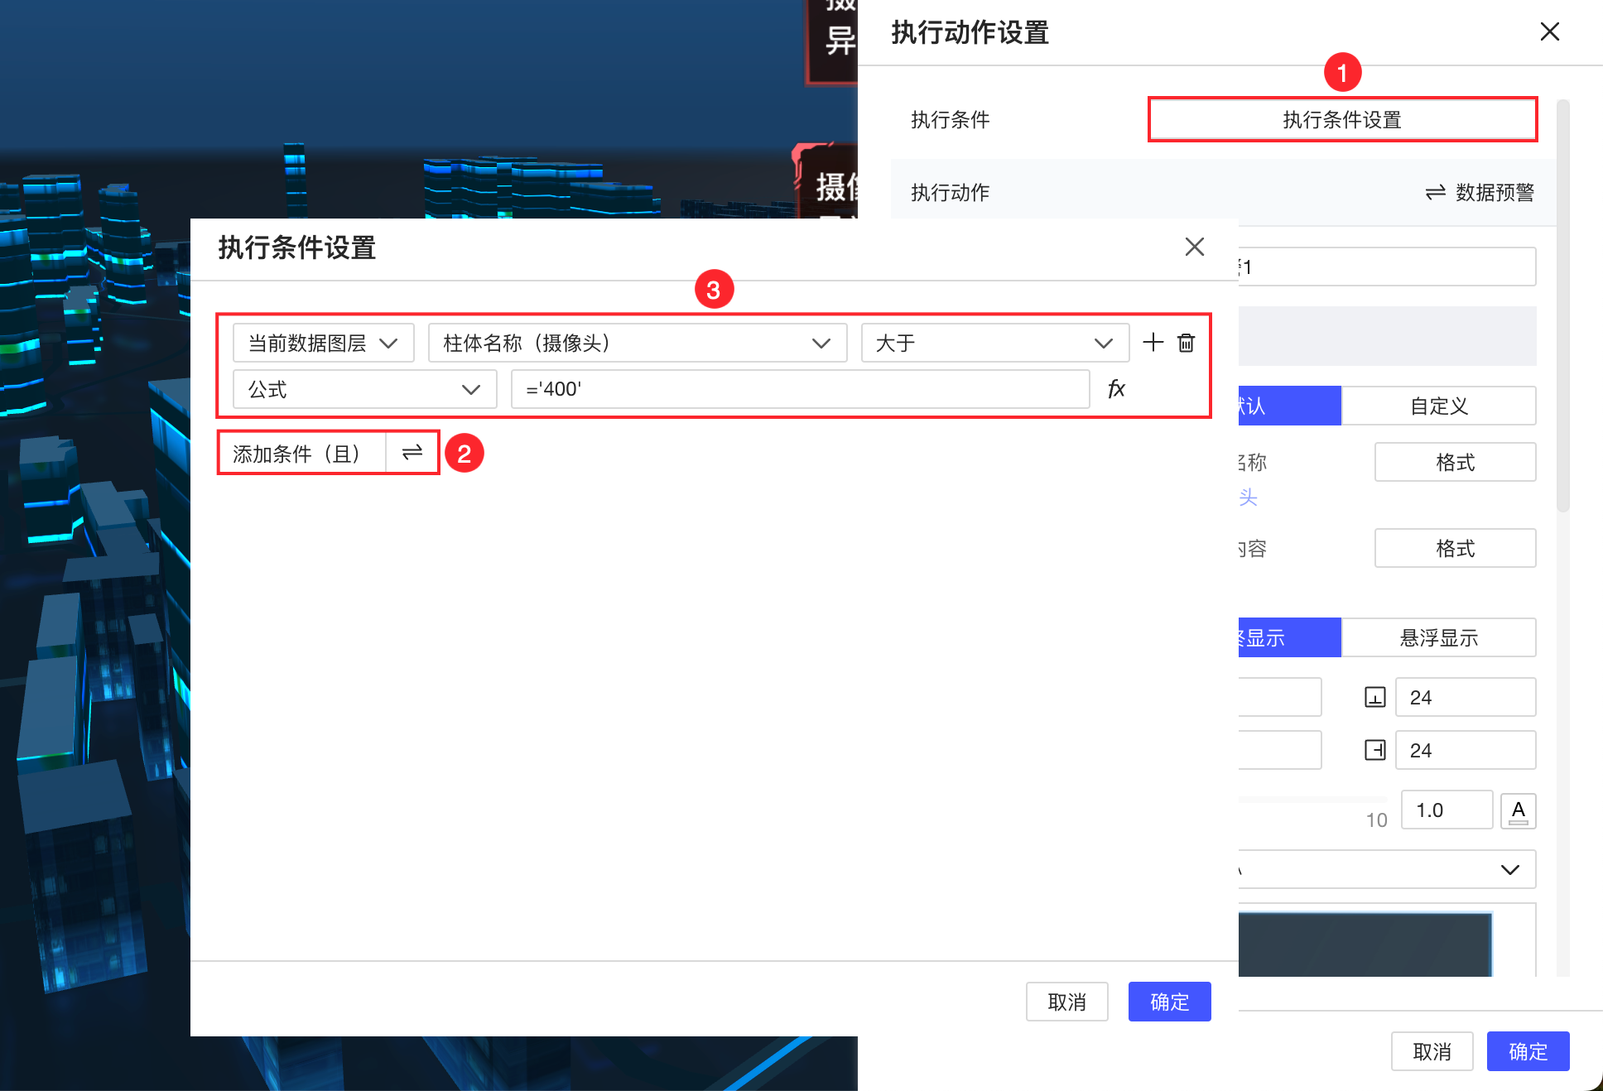Select the 自定义 toggle option
Image resolution: width=1603 pixels, height=1091 pixels.
[x=1438, y=406]
